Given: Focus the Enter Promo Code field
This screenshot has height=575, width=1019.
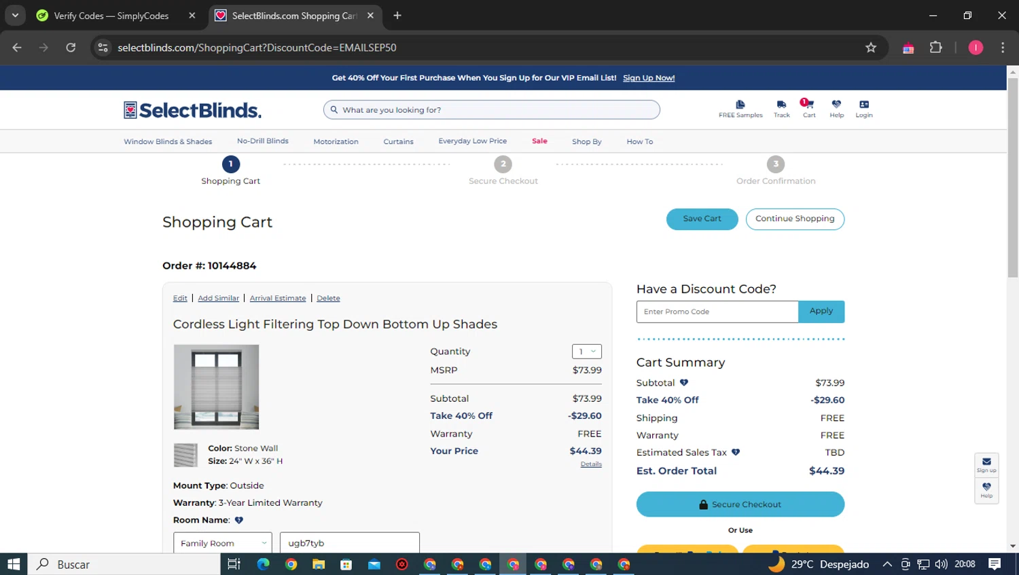Looking at the screenshot, I should [x=717, y=312].
